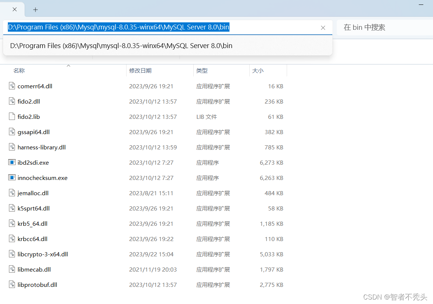Click the jemalloc.dll file icon

point(12,193)
